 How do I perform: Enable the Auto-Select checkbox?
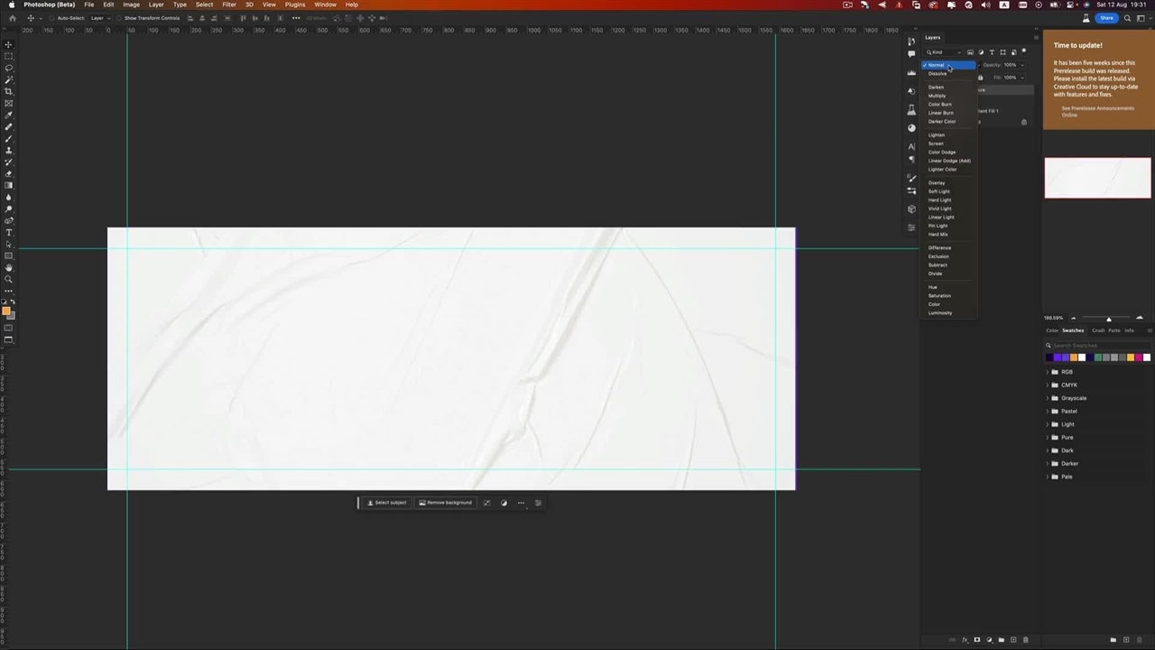(52, 18)
